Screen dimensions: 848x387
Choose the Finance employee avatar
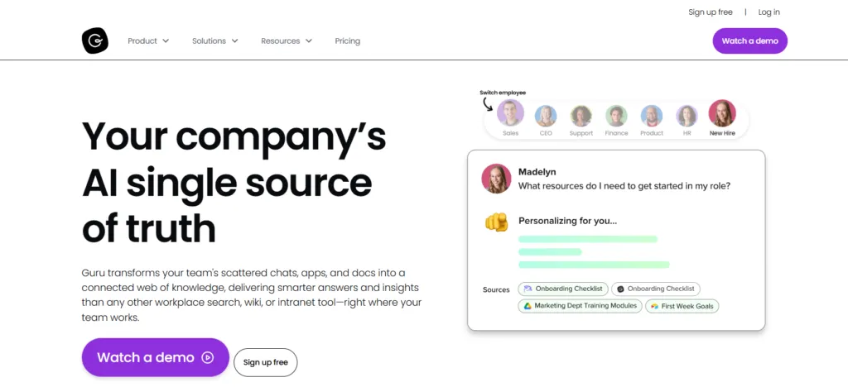point(616,116)
